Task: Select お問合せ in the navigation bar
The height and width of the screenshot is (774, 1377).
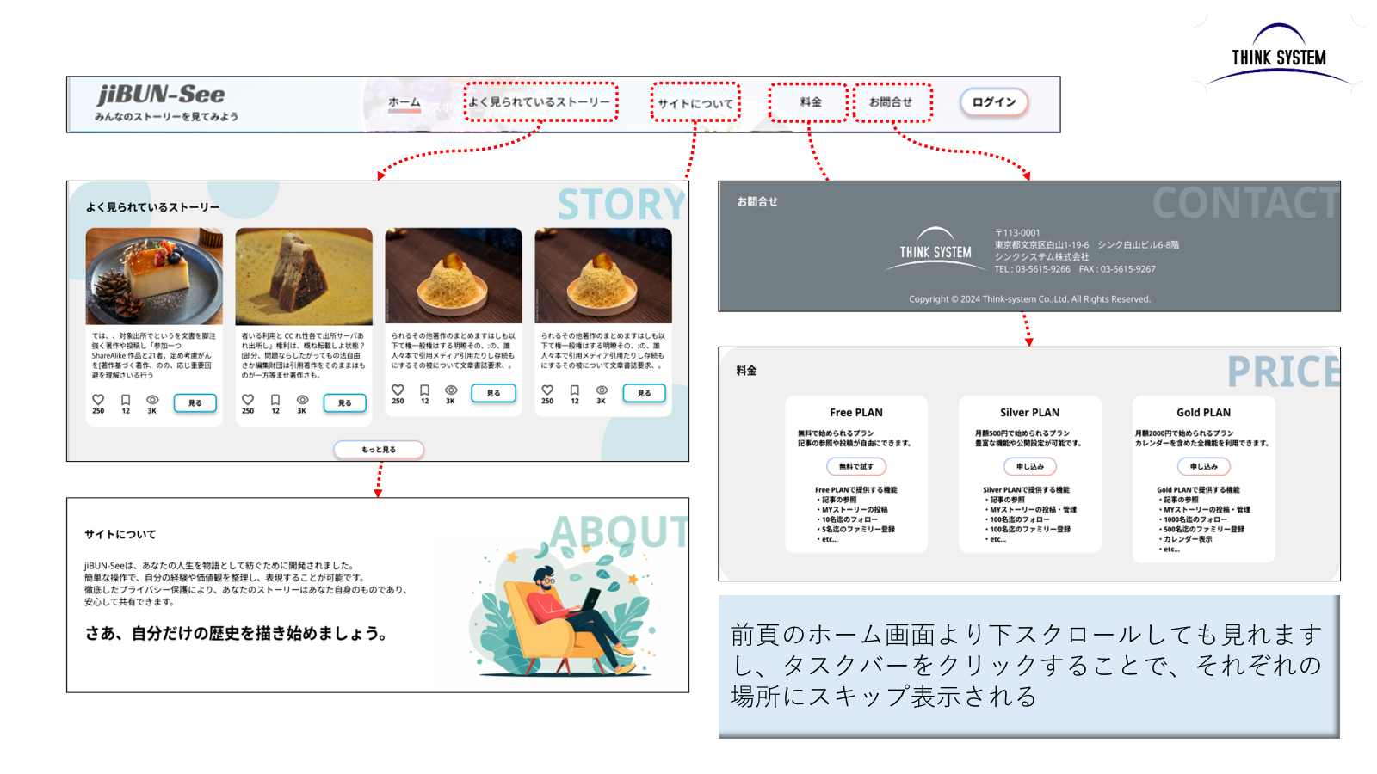Action: [x=891, y=102]
